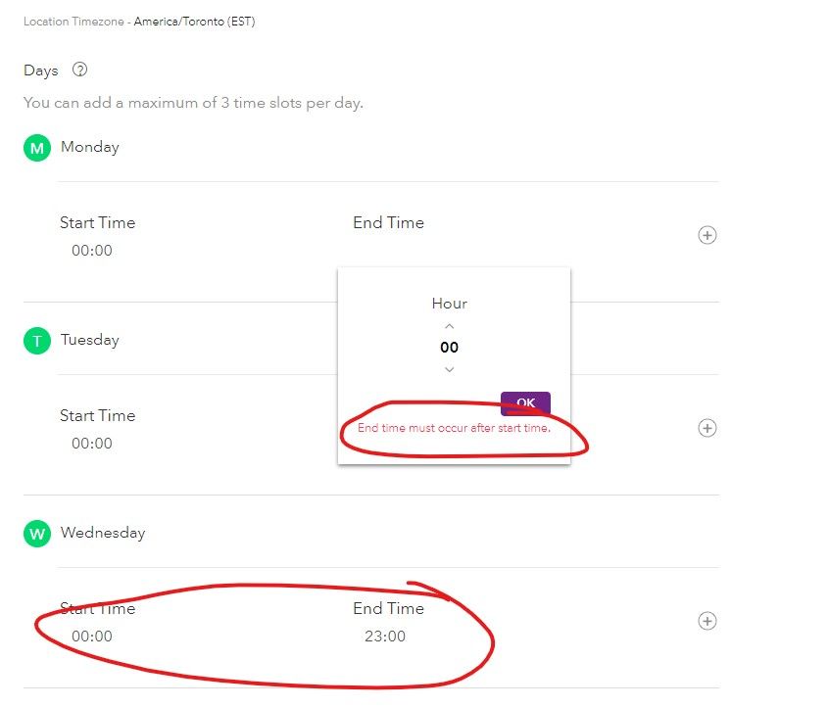
Task: Click the Location Timezone text
Action: [139, 22]
